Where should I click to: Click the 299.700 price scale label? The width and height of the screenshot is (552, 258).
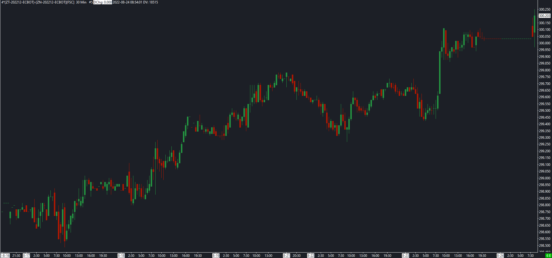[x=545, y=84]
